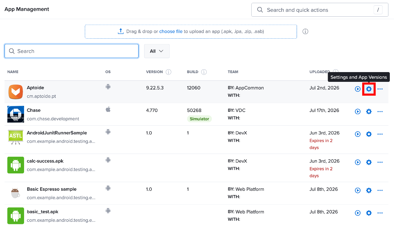
Task: Open settings gear for Aptoide app
Action: [x=369, y=89]
